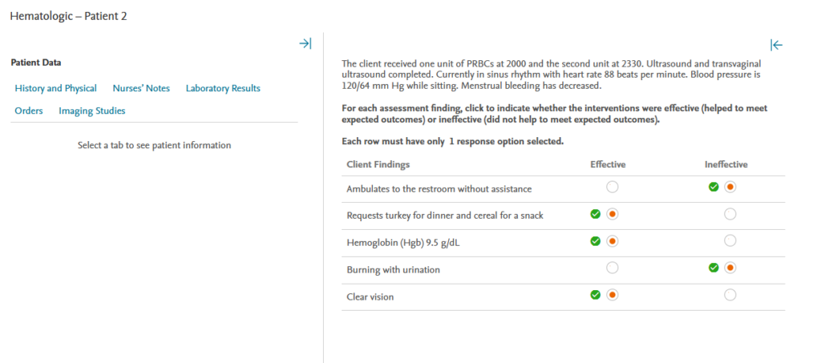Screen dimensions: 821x363
Task: Click green checkmark beside Ambulates Ineffective option
Action: click(714, 187)
